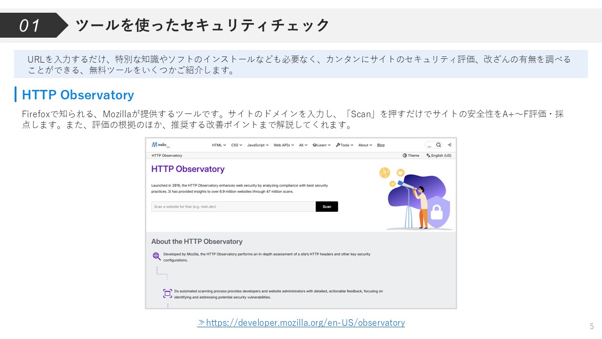This screenshot has width=602, height=339.
Task: Click the search magnifier icon
Action: (x=438, y=145)
